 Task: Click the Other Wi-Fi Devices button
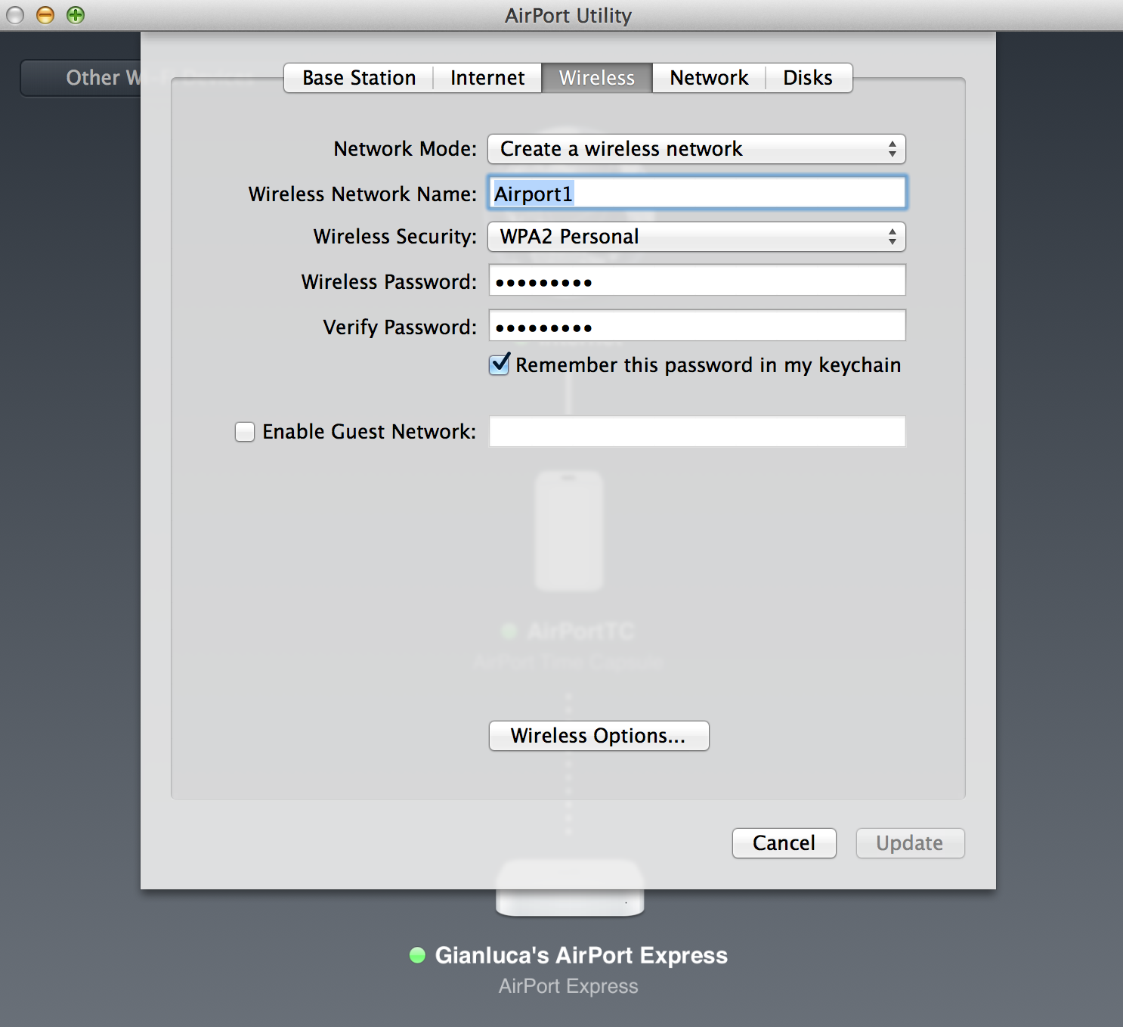coord(81,78)
